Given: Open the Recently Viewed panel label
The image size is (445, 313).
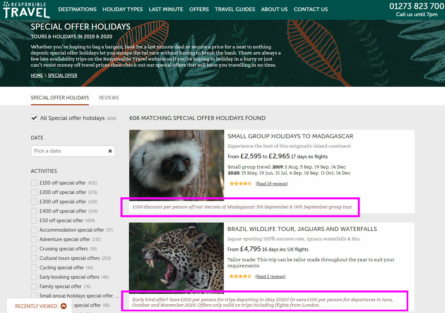Looking at the screenshot, I should click(x=36, y=306).
